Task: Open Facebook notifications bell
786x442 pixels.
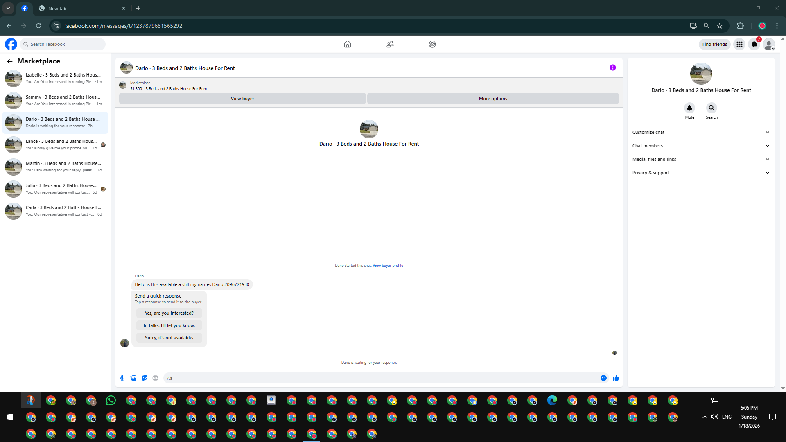Action: (x=754, y=44)
